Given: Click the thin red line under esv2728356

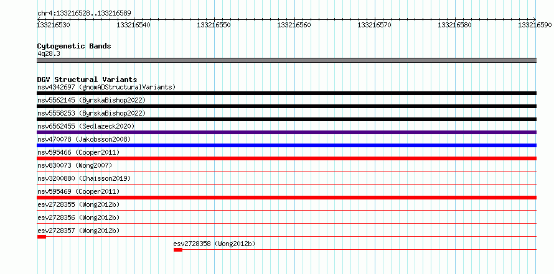Looking at the screenshot, I should [x=286, y=224].
